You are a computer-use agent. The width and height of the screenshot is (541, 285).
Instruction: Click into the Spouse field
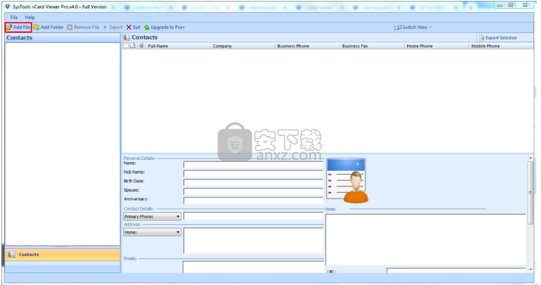tap(253, 191)
